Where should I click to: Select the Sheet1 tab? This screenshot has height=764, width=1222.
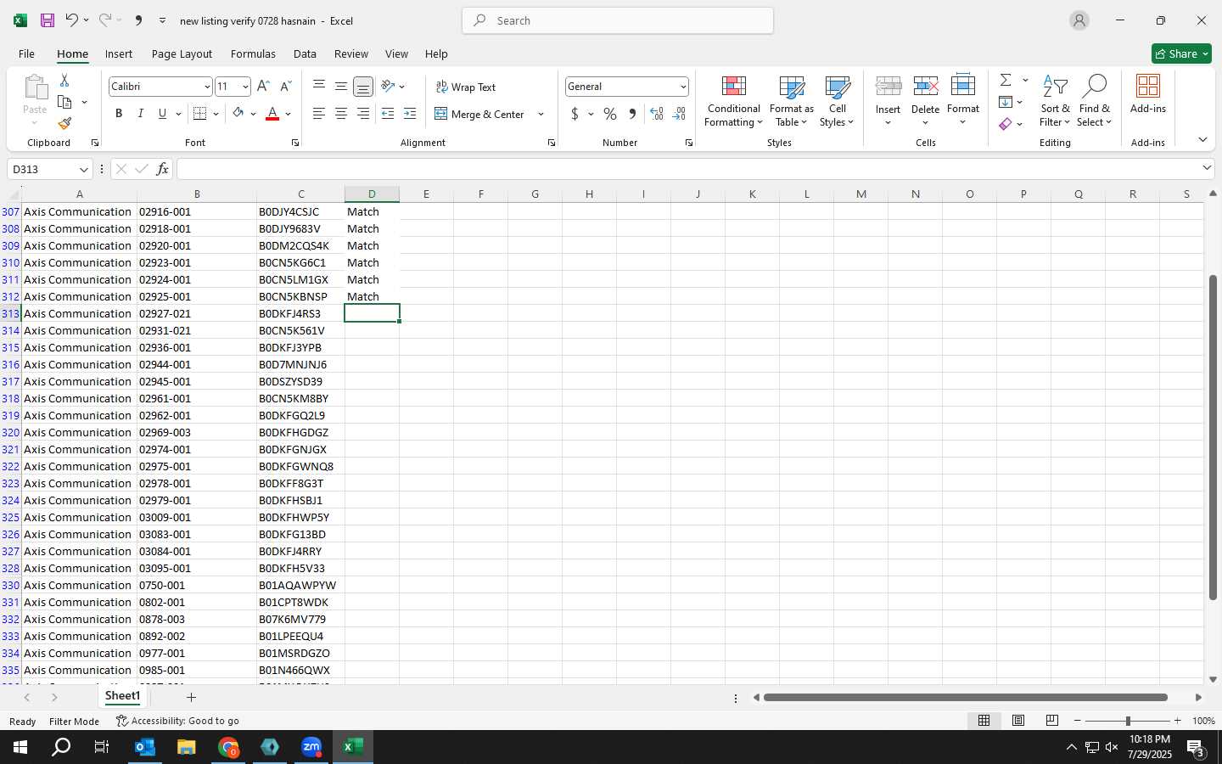pos(122,696)
